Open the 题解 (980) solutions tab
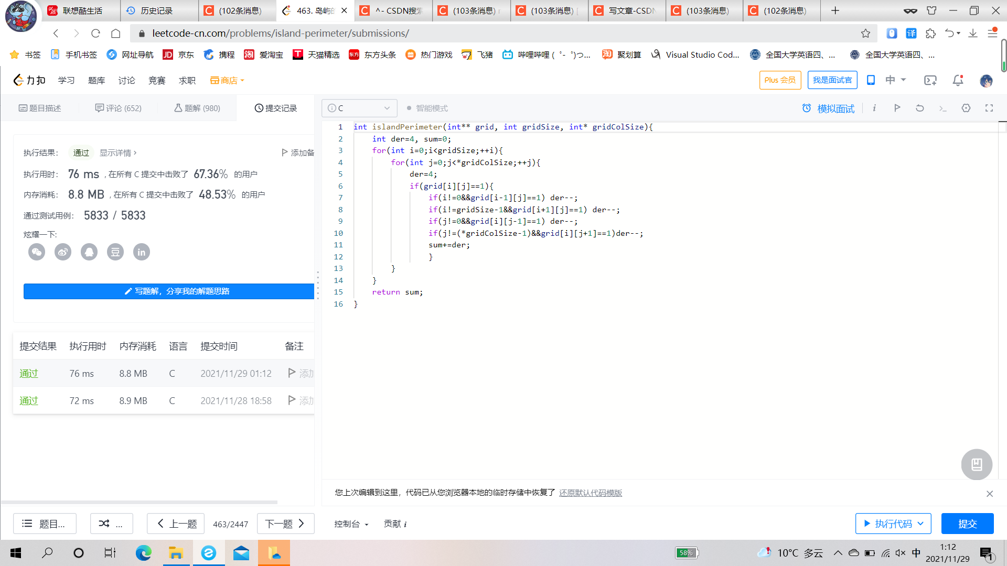Image resolution: width=1007 pixels, height=566 pixels. [x=197, y=108]
